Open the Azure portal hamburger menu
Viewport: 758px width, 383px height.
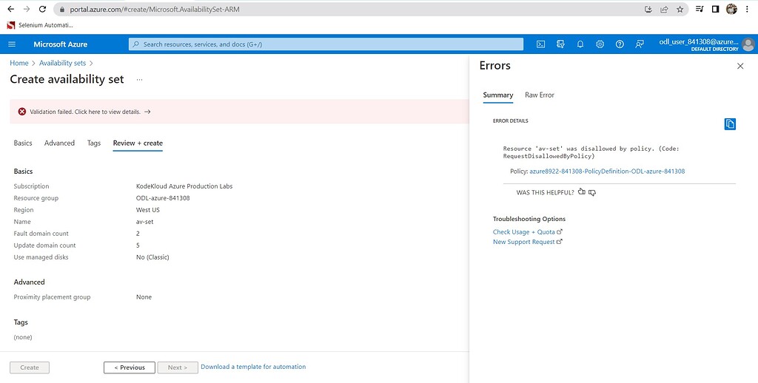(x=12, y=44)
